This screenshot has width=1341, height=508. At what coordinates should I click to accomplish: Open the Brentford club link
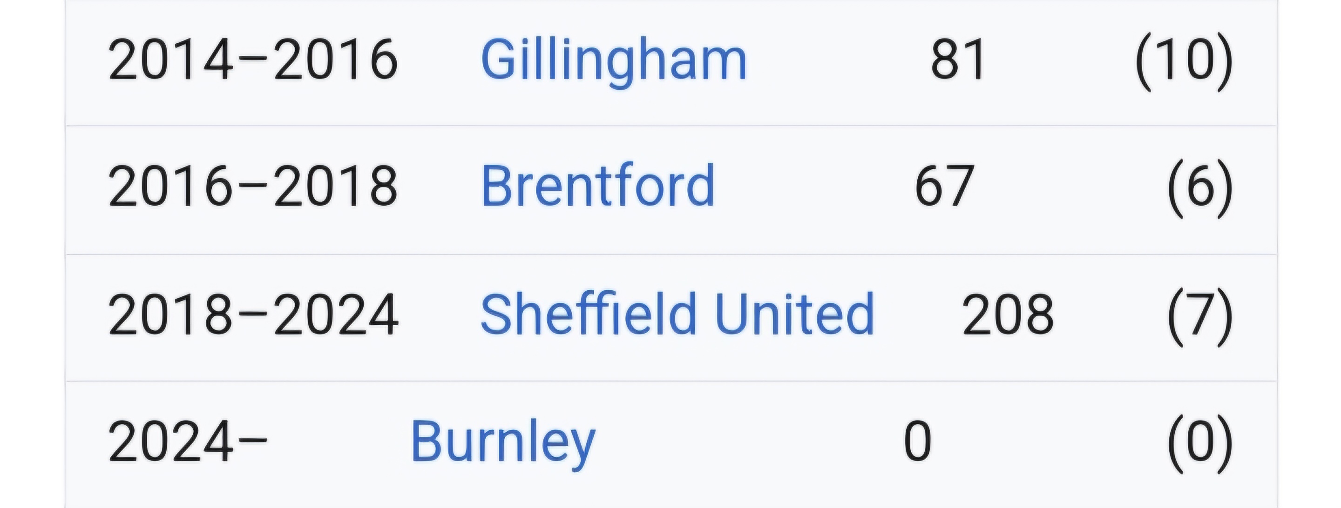[x=597, y=186]
